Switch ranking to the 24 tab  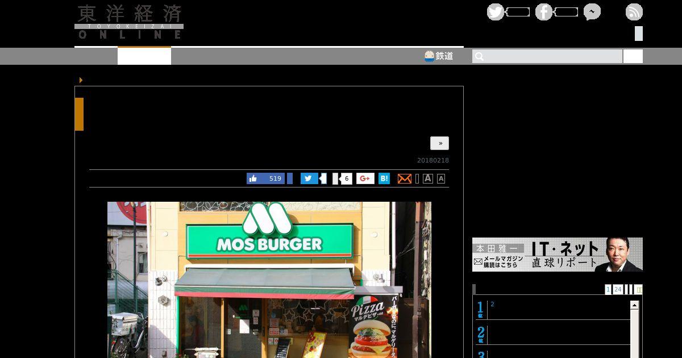pos(618,289)
